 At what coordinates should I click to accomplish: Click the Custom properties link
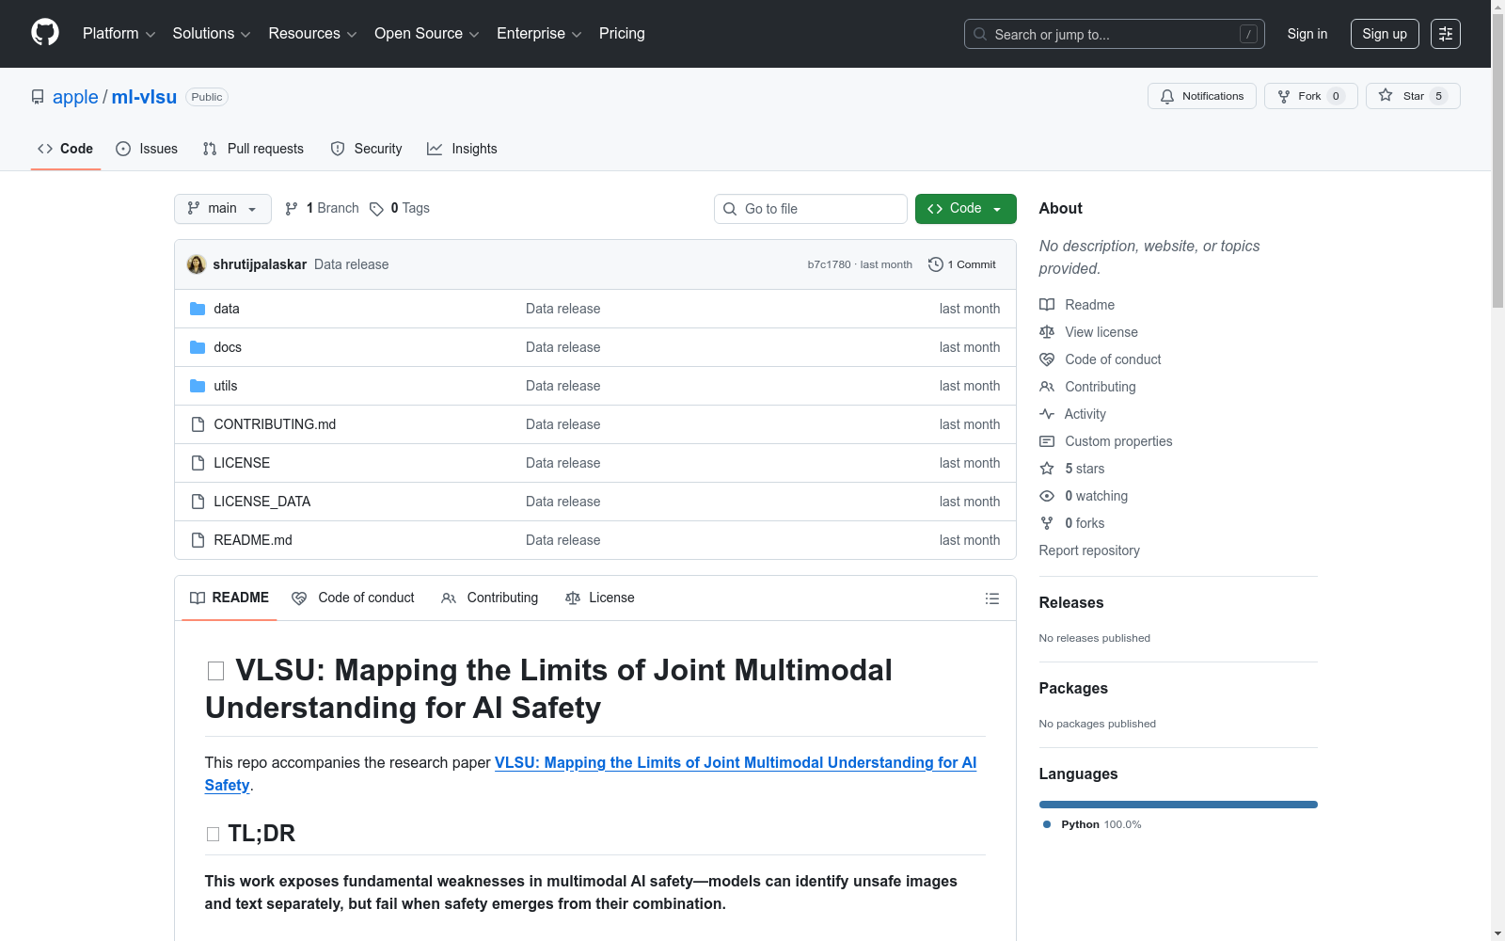click(1118, 441)
